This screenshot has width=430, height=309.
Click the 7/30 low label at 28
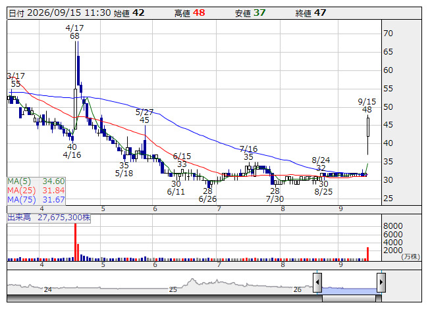click(x=275, y=195)
